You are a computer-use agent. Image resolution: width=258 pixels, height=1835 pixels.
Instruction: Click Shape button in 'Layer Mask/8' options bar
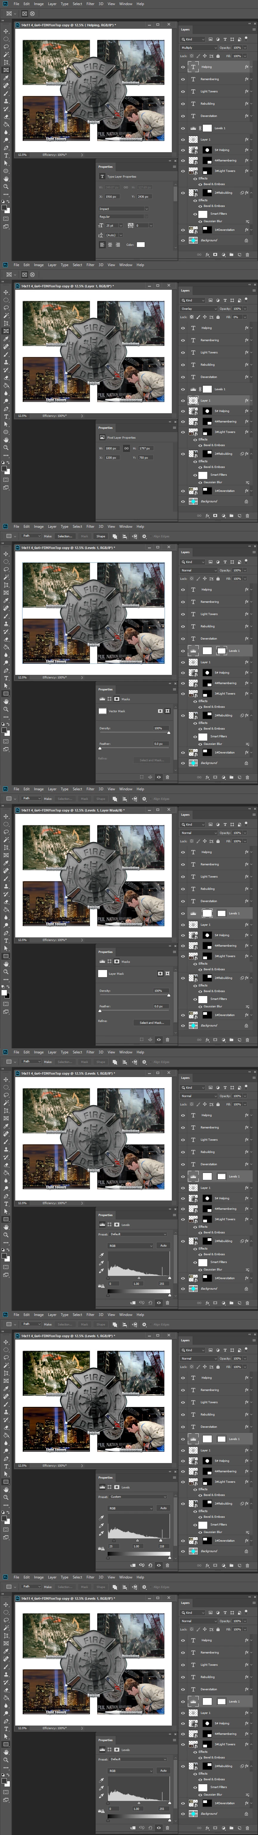click(x=100, y=799)
